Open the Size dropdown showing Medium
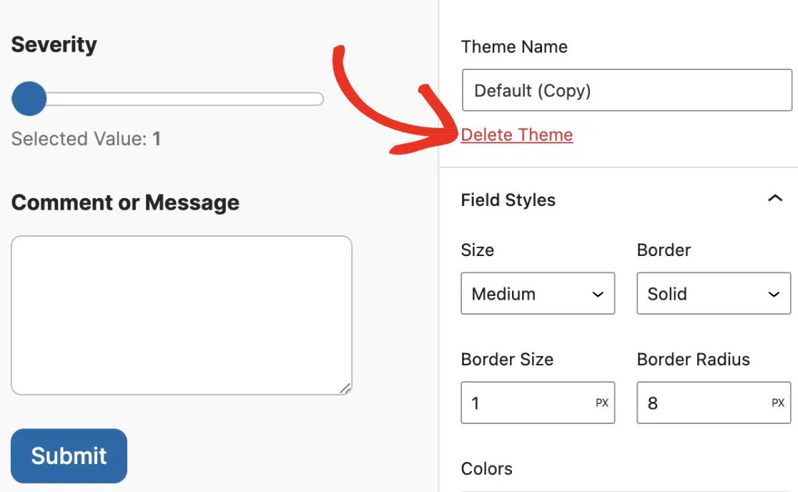The image size is (798, 492). pos(538,293)
